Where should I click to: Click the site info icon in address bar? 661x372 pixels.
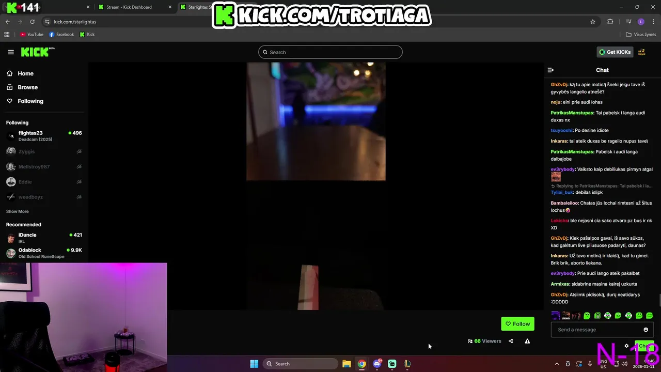47,22
